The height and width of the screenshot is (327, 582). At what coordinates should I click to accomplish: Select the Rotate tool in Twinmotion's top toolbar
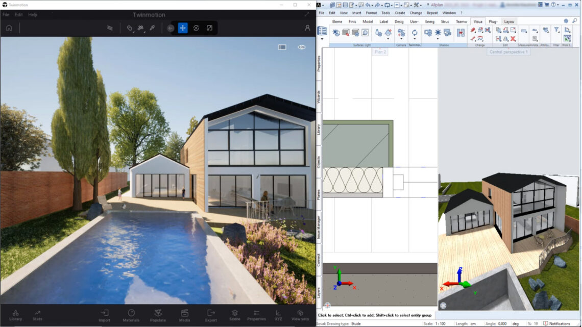pyautogui.click(x=196, y=29)
